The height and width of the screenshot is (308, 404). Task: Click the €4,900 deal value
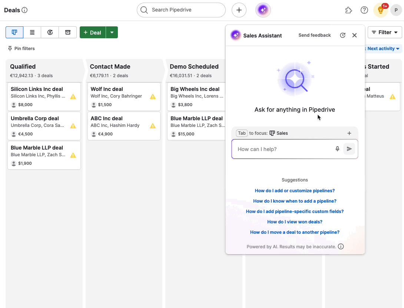[x=105, y=134]
